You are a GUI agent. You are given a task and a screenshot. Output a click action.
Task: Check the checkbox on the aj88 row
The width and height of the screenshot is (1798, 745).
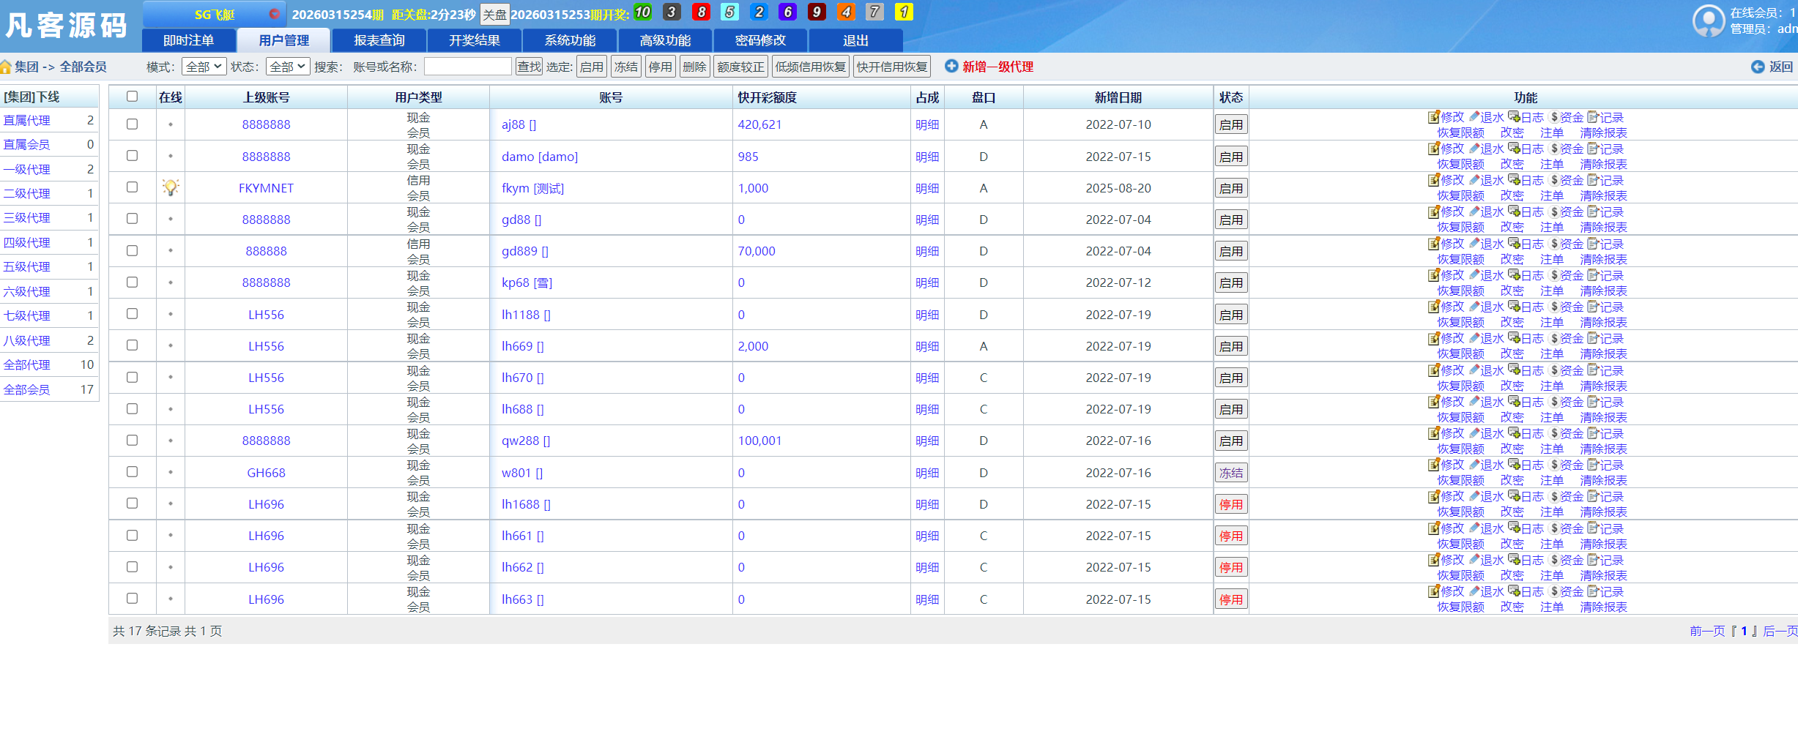132,124
